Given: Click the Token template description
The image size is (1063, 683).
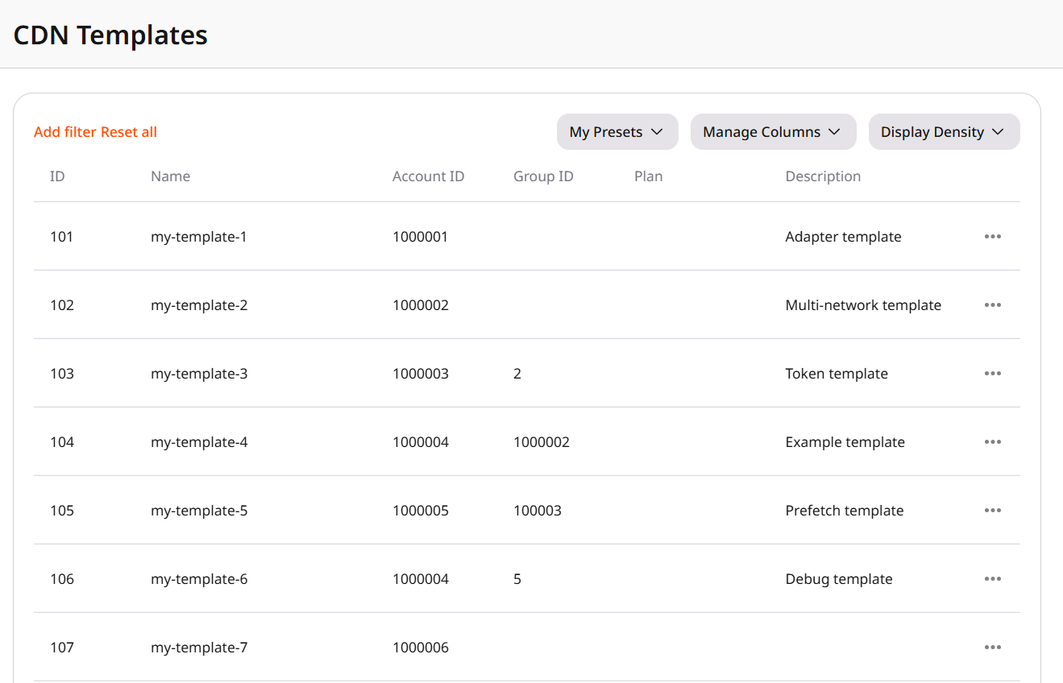Looking at the screenshot, I should click(837, 374).
